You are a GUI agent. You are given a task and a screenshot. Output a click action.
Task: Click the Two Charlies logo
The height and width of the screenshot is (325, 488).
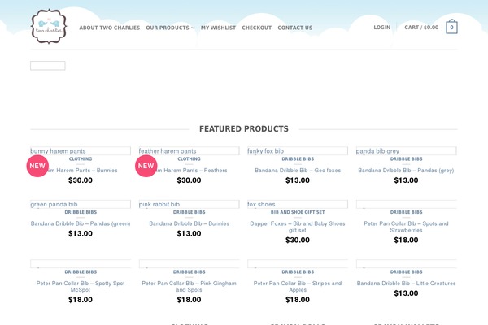pos(49,27)
